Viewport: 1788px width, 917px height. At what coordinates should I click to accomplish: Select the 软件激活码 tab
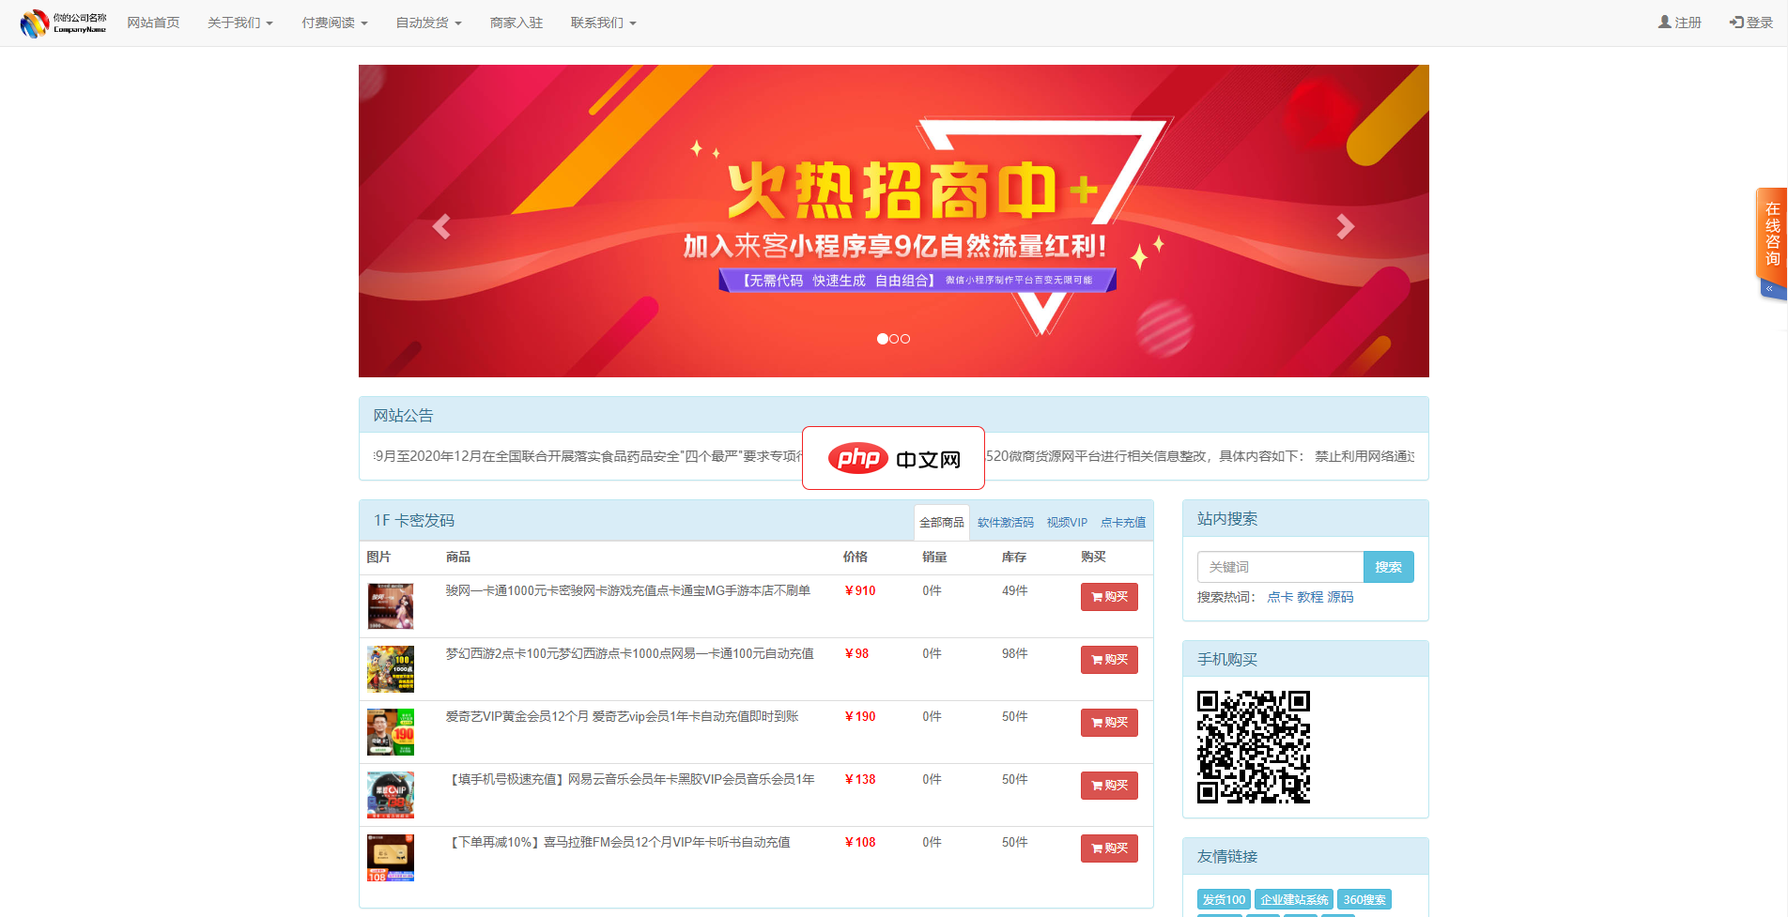1005,522
